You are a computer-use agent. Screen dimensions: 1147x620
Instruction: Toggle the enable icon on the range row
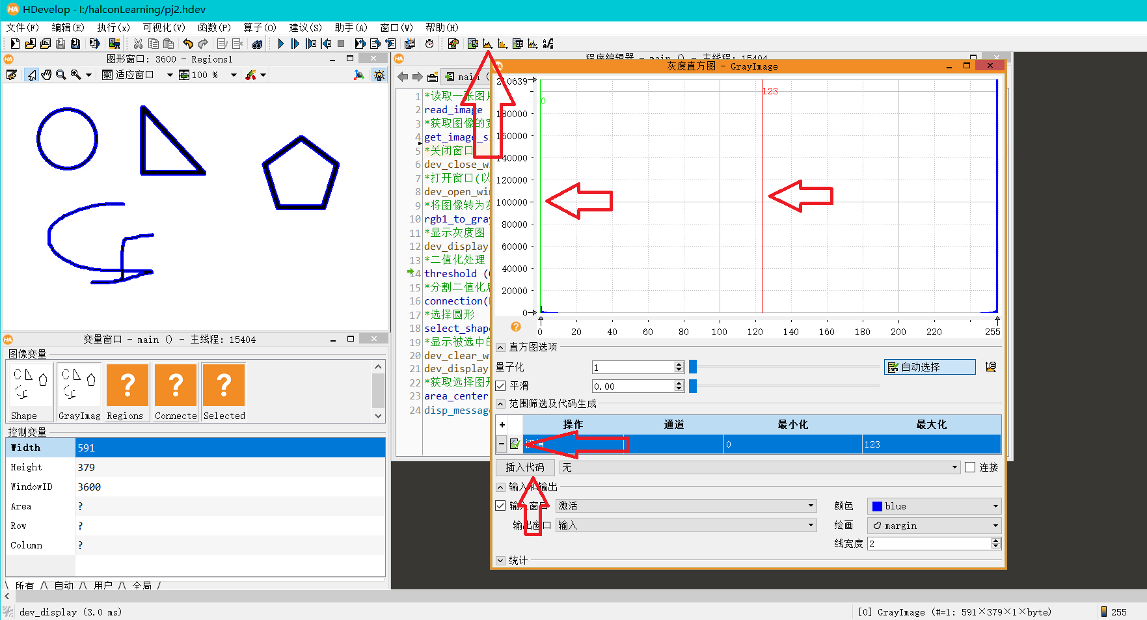click(515, 444)
